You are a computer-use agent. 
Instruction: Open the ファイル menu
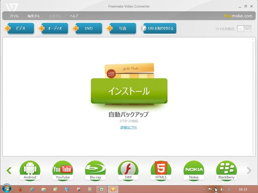14,16
